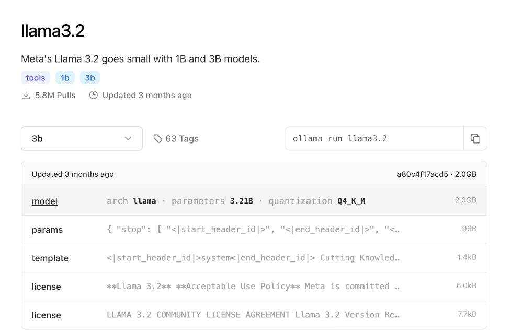Image resolution: width=523 pixels, height=334 pixels.
Task: Select the 1b tag badge
Action: tap(65, 78)
